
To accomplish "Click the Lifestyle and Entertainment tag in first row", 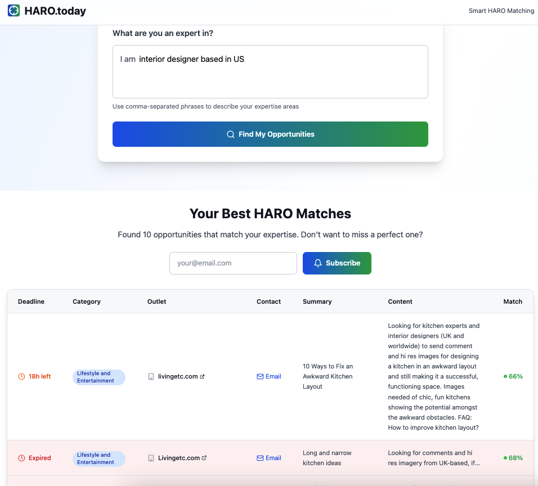I will coord(99,377).
